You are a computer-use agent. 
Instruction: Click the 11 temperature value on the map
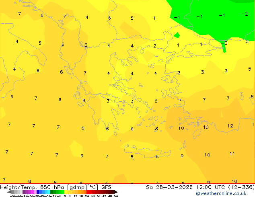232,154
